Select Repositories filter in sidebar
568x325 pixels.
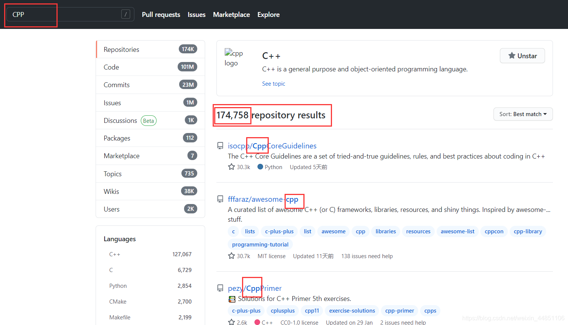[x=151, y=49]
